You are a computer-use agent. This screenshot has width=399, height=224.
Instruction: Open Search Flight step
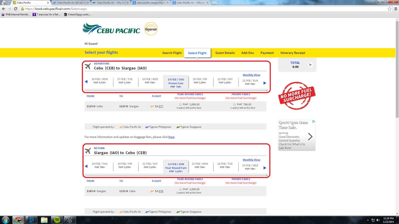pos(172,53)
